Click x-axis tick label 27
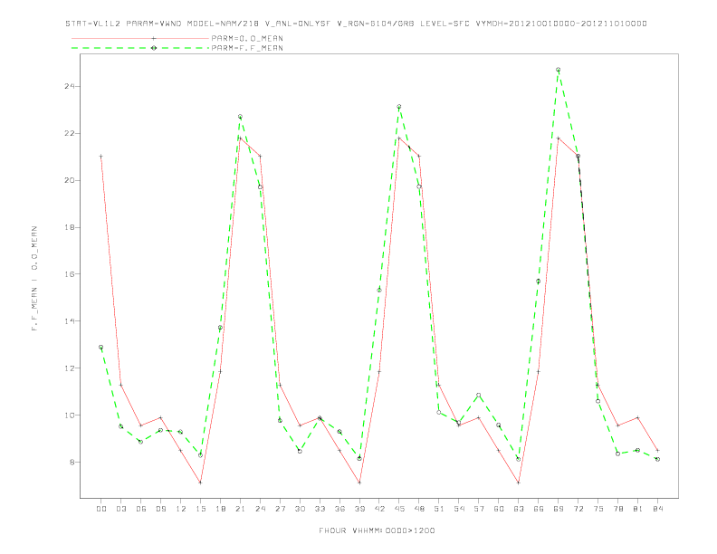The image size is (717, 554). [x=280, y=509]
